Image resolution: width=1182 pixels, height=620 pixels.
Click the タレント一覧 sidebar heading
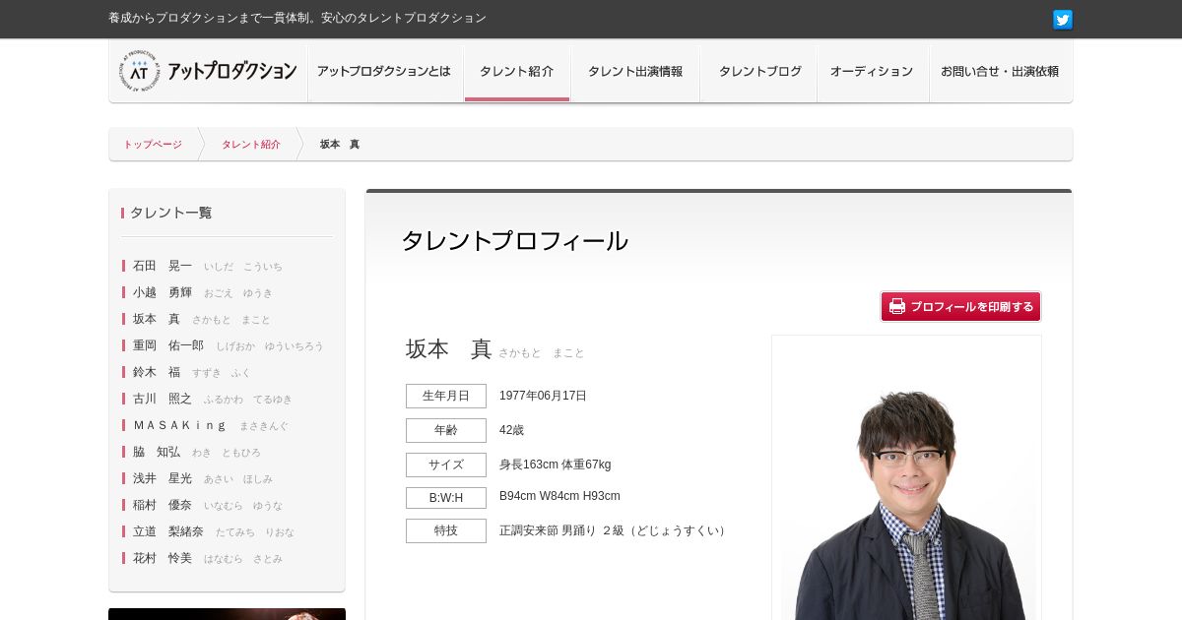pos(170,213)
